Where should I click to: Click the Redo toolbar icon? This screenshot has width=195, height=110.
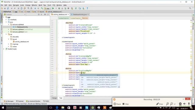[x=15, y=8]
